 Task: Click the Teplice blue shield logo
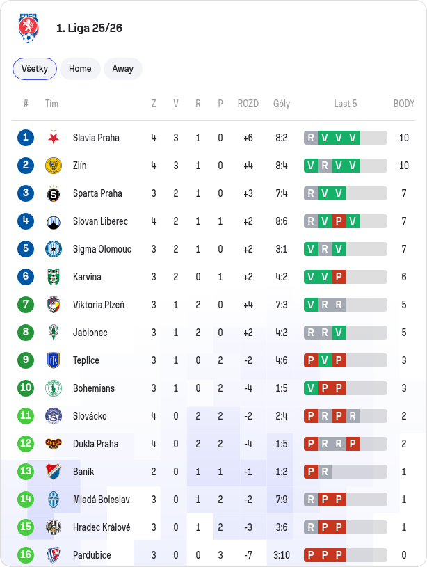pyautogui.click(x=54, y=360)
